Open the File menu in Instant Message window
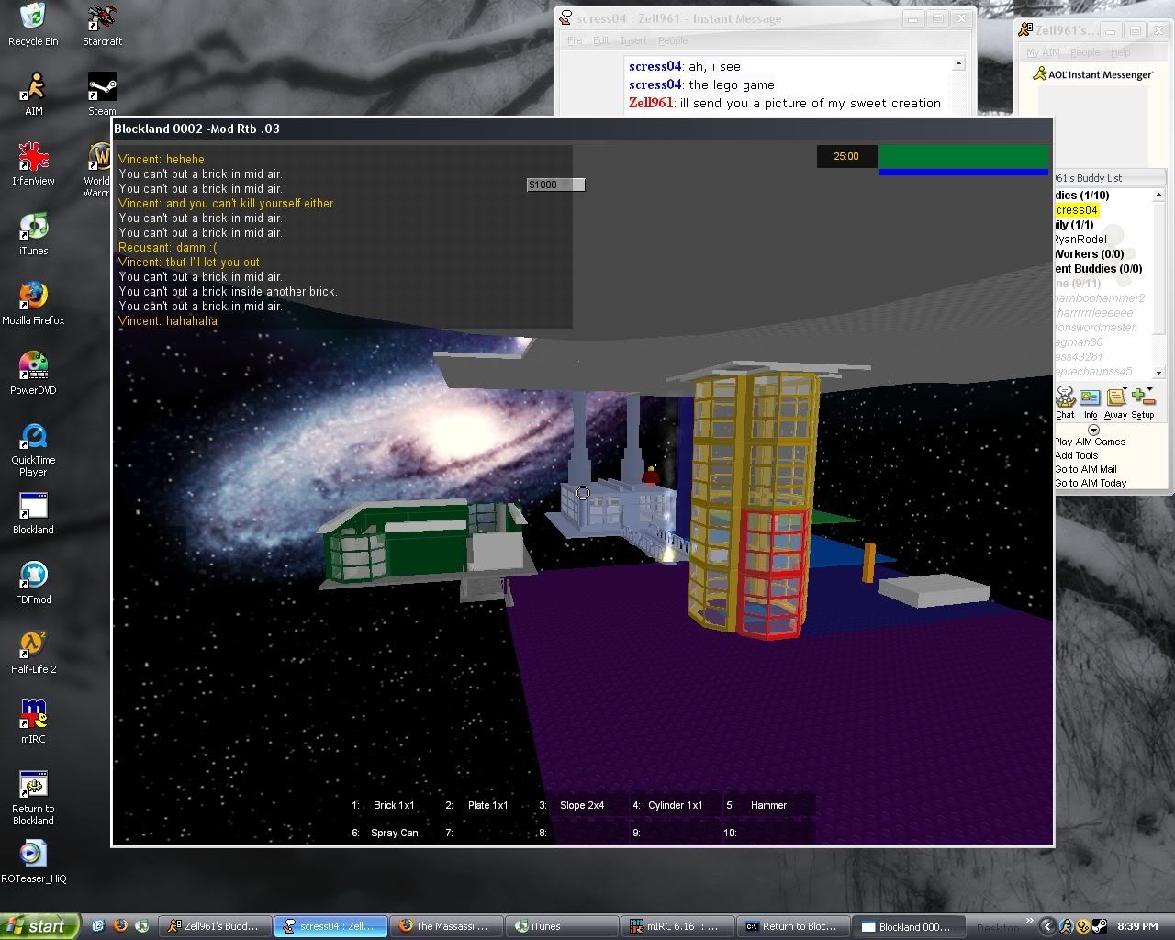The image size is (1175, 940). click(x=575, y=40)
